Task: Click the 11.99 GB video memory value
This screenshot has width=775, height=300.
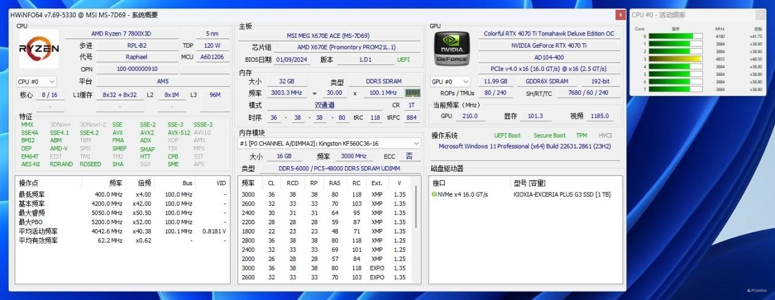Action: 495,81
